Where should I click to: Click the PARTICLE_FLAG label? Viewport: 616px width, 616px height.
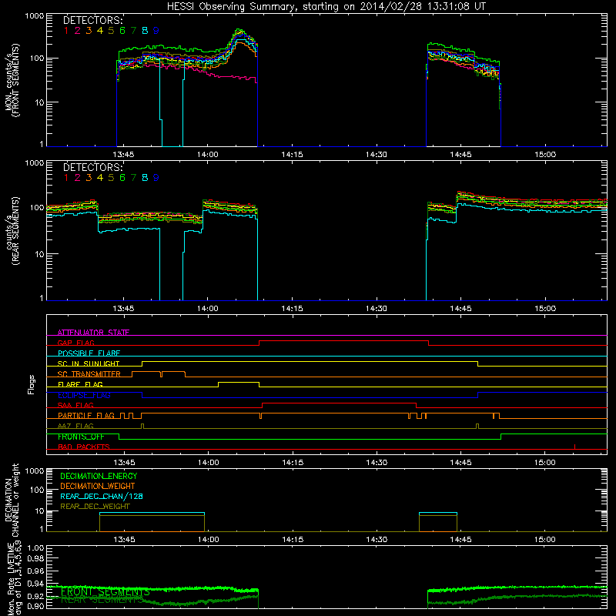click(86, 415)
